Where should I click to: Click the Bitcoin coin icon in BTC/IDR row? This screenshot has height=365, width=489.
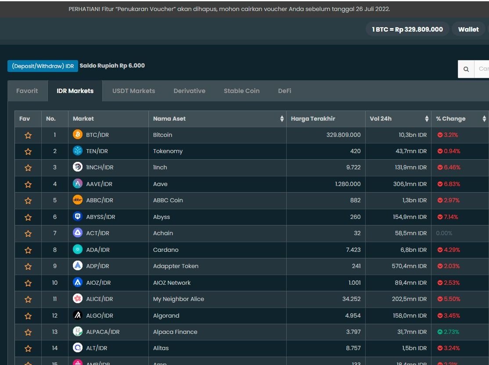click(x=78, y=135)
